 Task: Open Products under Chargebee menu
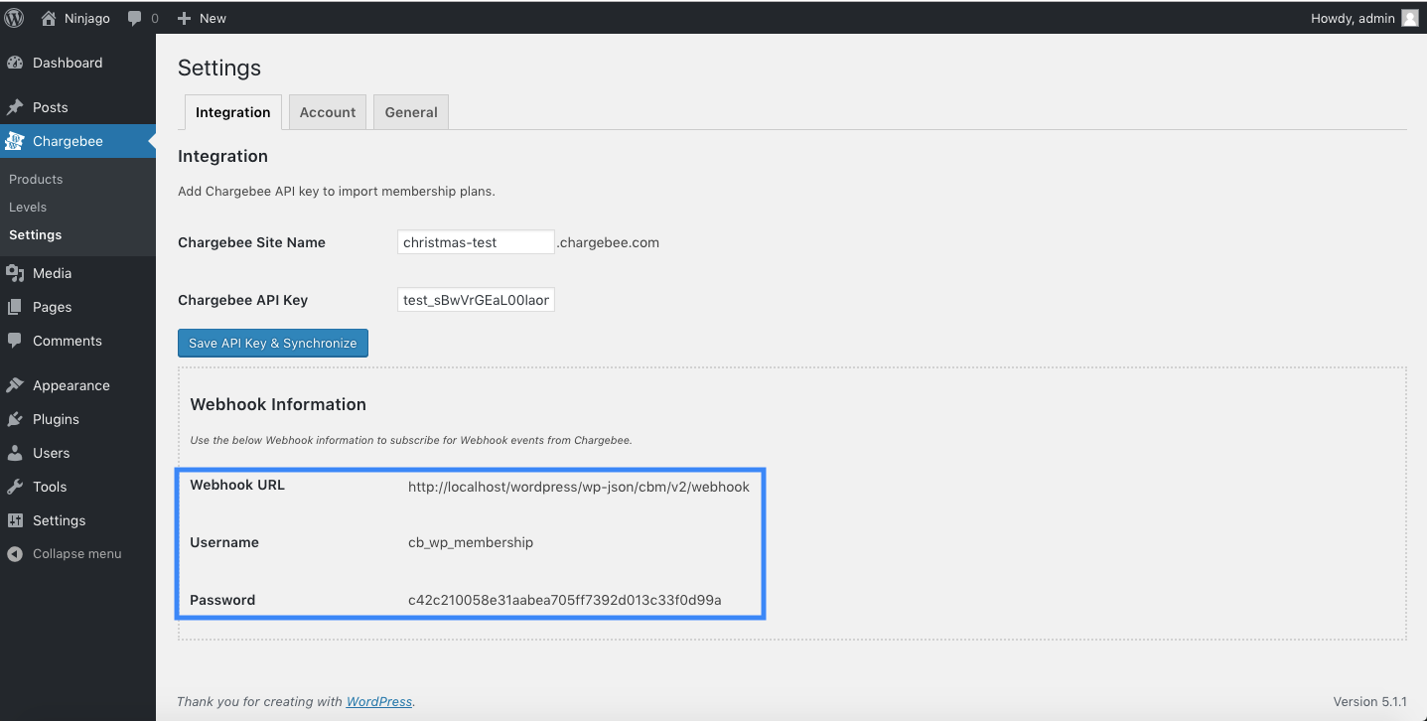pyautogui.click(x=36, y=180)
